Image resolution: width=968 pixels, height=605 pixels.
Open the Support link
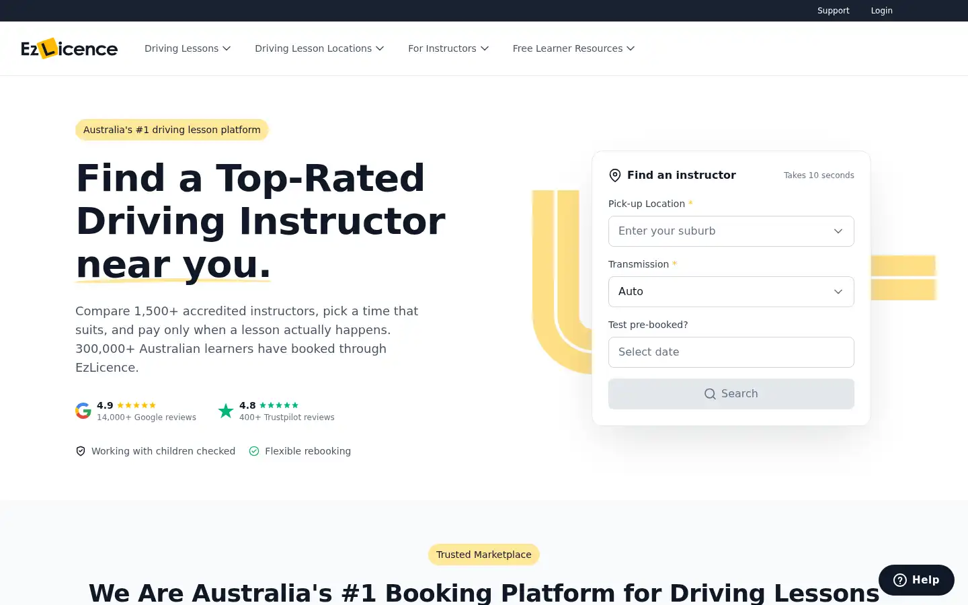pyautogui.click(x=834, y=11)
